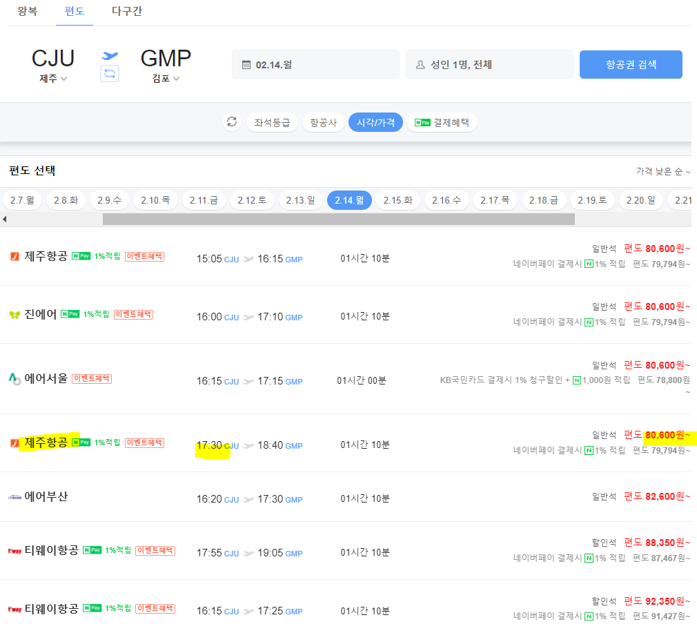Click the t'way logo on 17:55 flight
697x633 pixels.
(x=14, y=551)
